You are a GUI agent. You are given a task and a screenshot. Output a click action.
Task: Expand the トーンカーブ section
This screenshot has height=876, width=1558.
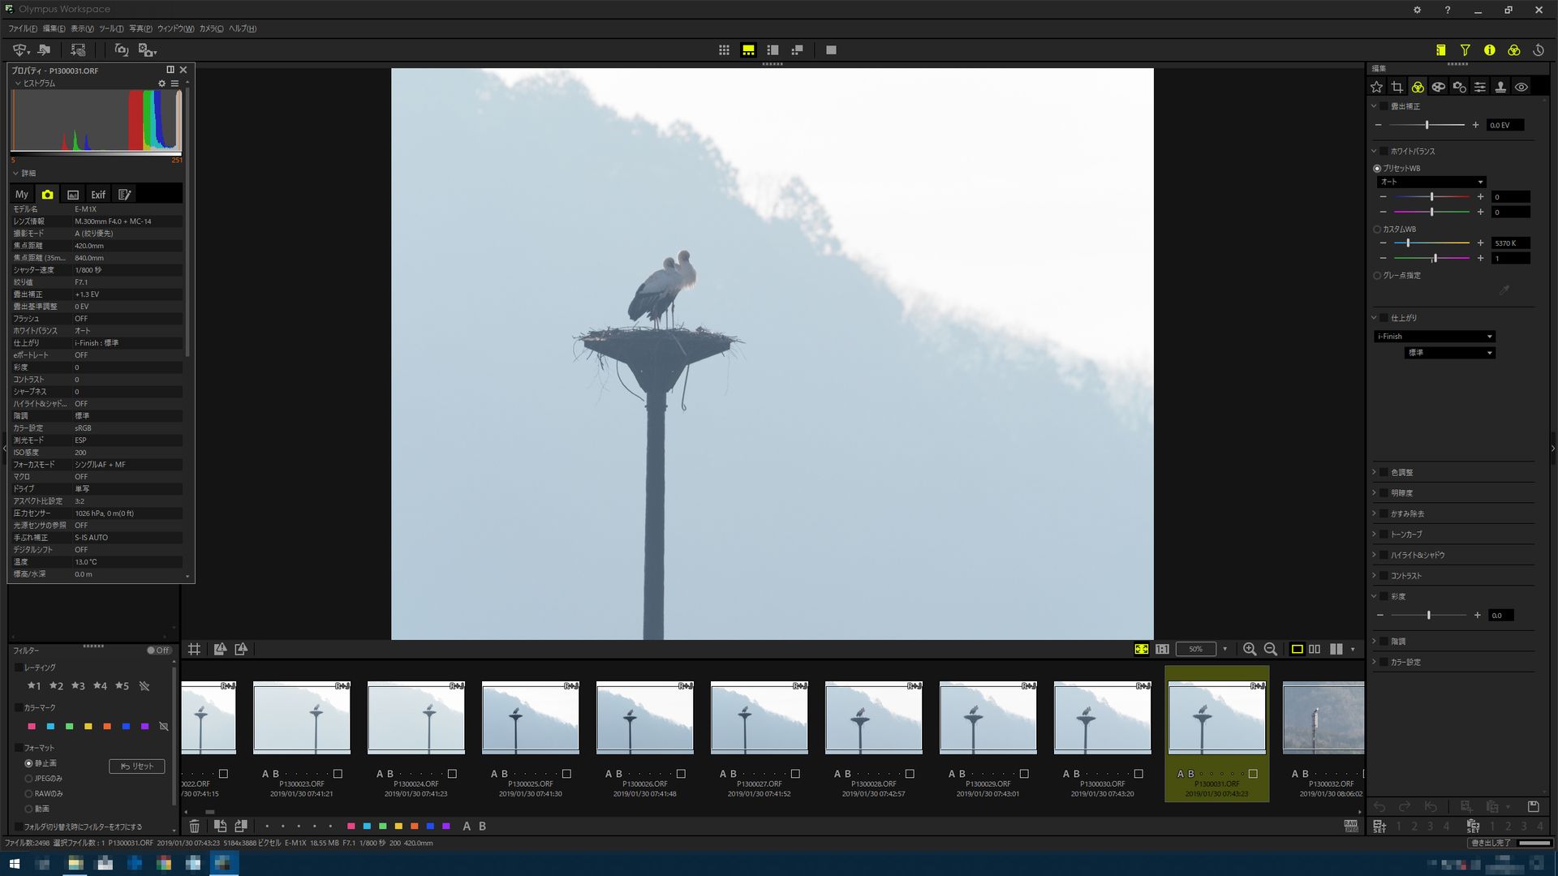(1374, 535)
